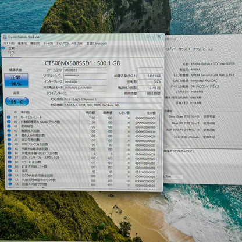Open the ディスク(D) menu

pyautogui.click(x=62, y=43)
